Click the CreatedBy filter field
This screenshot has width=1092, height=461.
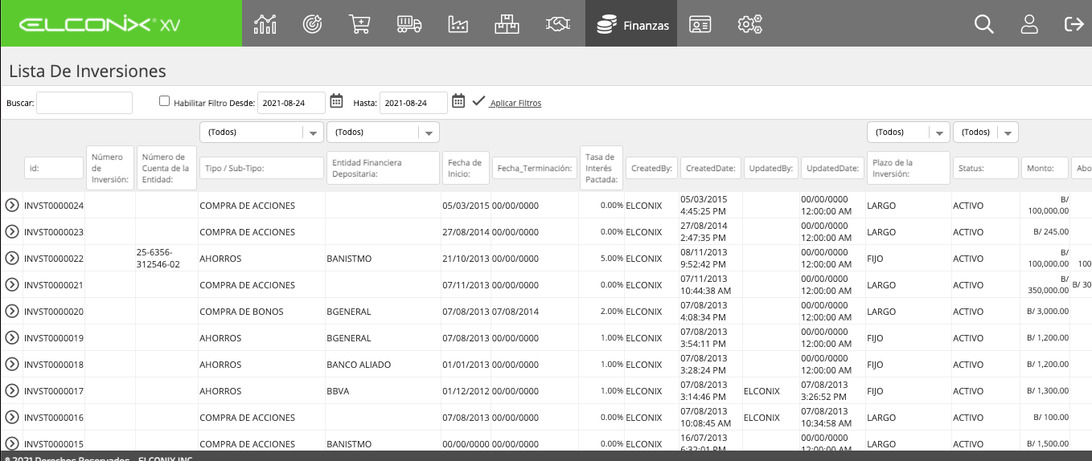tap(651, 168)
